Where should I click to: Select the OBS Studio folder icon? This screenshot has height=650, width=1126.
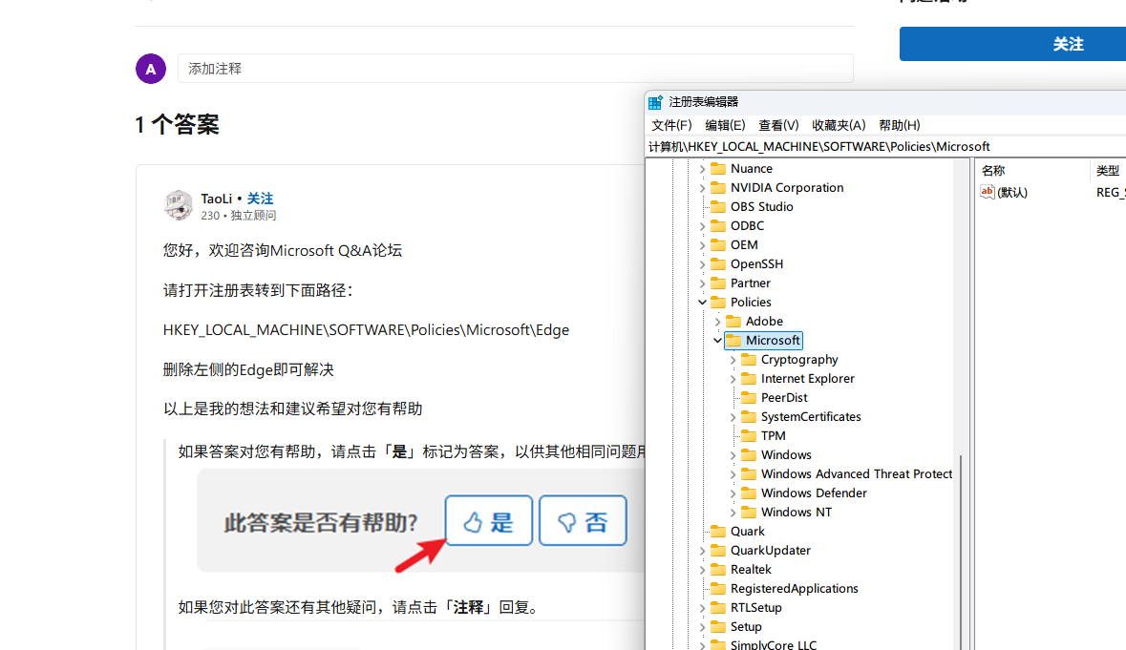[x=718, y=206]
